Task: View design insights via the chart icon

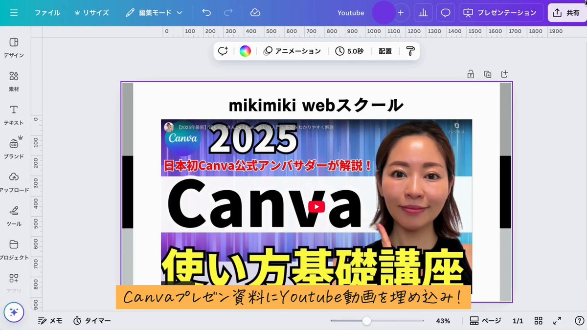Action: tap(423, 12)
